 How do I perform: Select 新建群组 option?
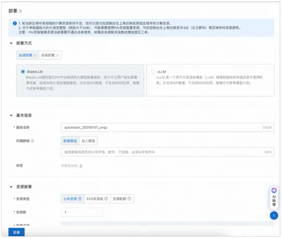click(70, 141)
